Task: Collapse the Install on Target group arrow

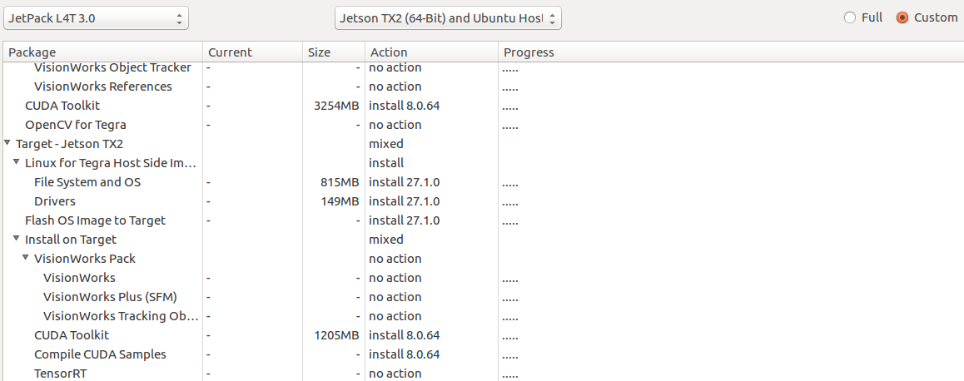Action: 17,240
